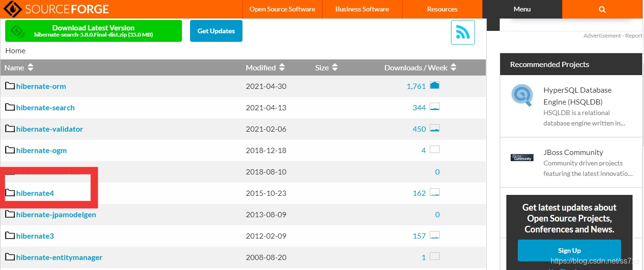This screenshot has width=644, height=270.
Task: Open the Business Software menu
Action: pyautogui.click(x=362, y=9)
